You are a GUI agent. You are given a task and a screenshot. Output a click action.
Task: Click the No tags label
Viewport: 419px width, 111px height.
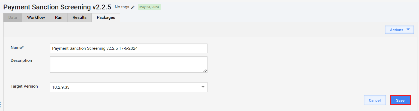122,7
